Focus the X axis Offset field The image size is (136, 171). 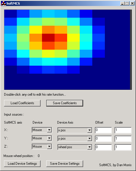(103, 130)
